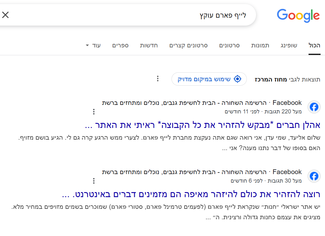Click the snippet beginning שלום אליעד, שמי עדן

(169, 143)
